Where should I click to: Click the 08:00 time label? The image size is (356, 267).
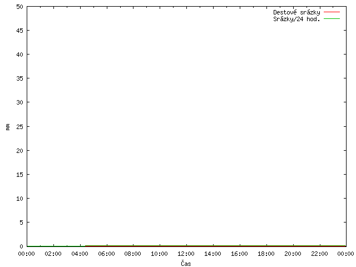tap(132, 254)
